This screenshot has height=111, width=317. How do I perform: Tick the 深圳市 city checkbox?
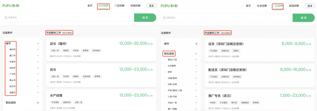7,68
